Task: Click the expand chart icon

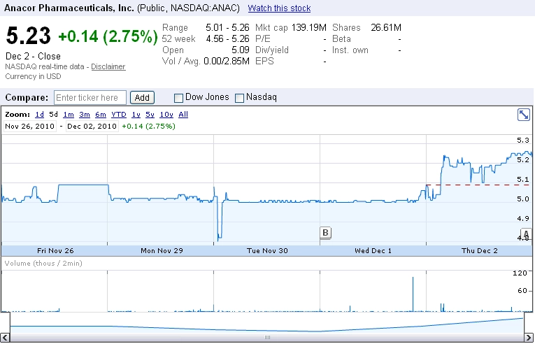Action: coord(523,115)
